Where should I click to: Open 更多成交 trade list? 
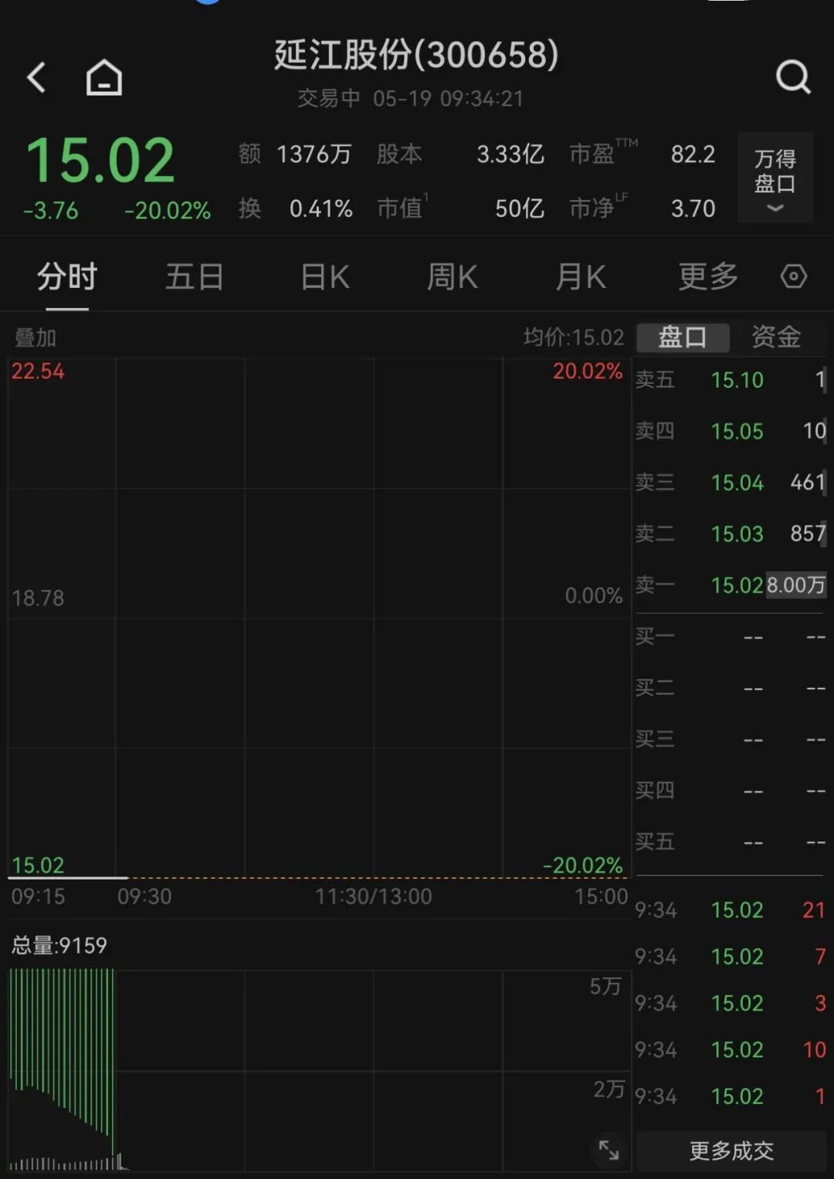731,1150
